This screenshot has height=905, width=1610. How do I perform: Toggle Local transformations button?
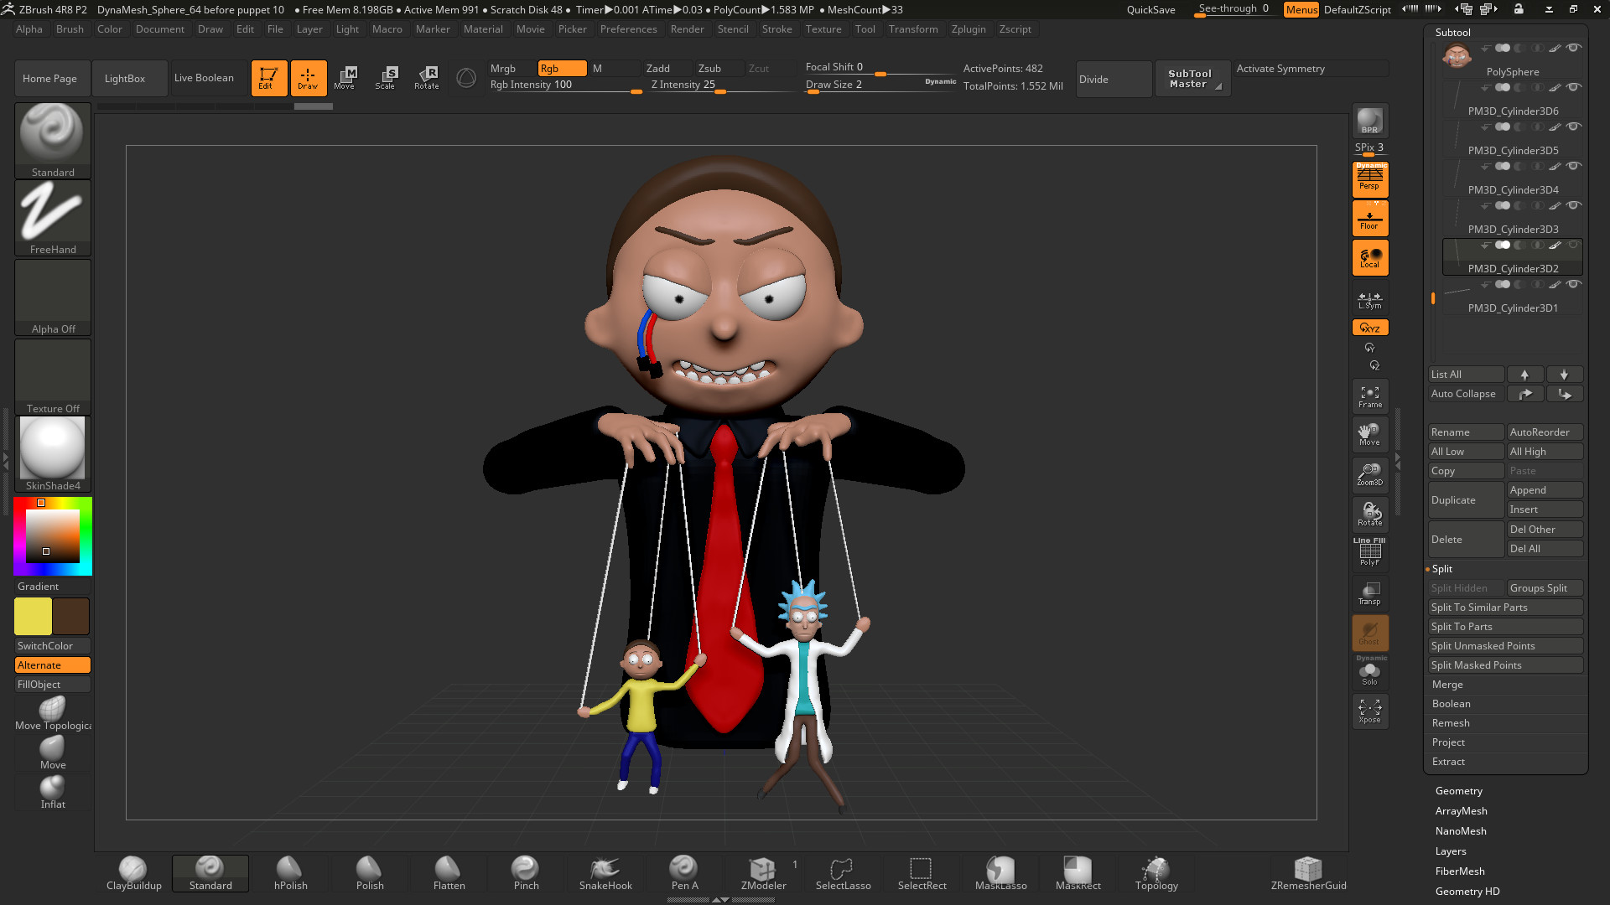click(1370, 258)
